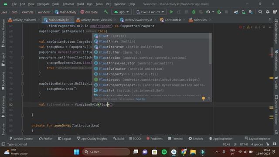The width and height of the screenshot is (279, 157).
Task: Open the profiler gauge icon in the toolbar
Action: coord(208,12)
